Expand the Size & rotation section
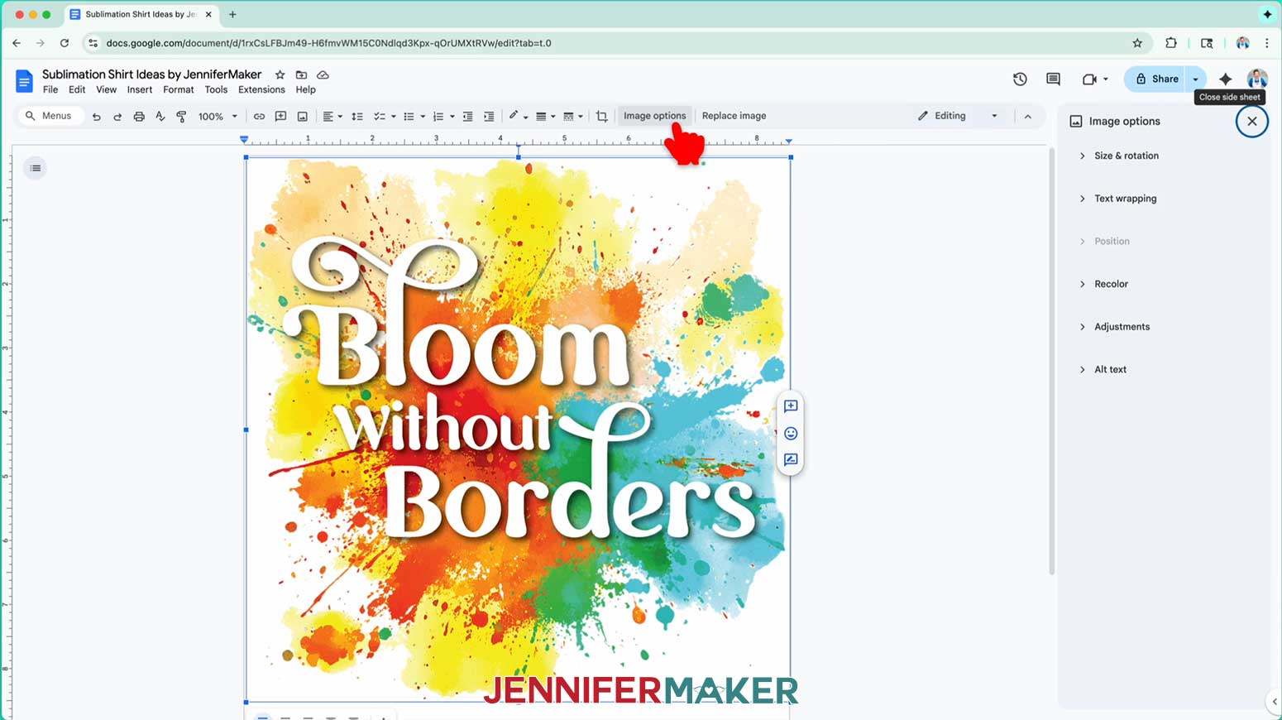Screen dimensions: 1282x720 pyautogui.click(x=1119, y=156)
